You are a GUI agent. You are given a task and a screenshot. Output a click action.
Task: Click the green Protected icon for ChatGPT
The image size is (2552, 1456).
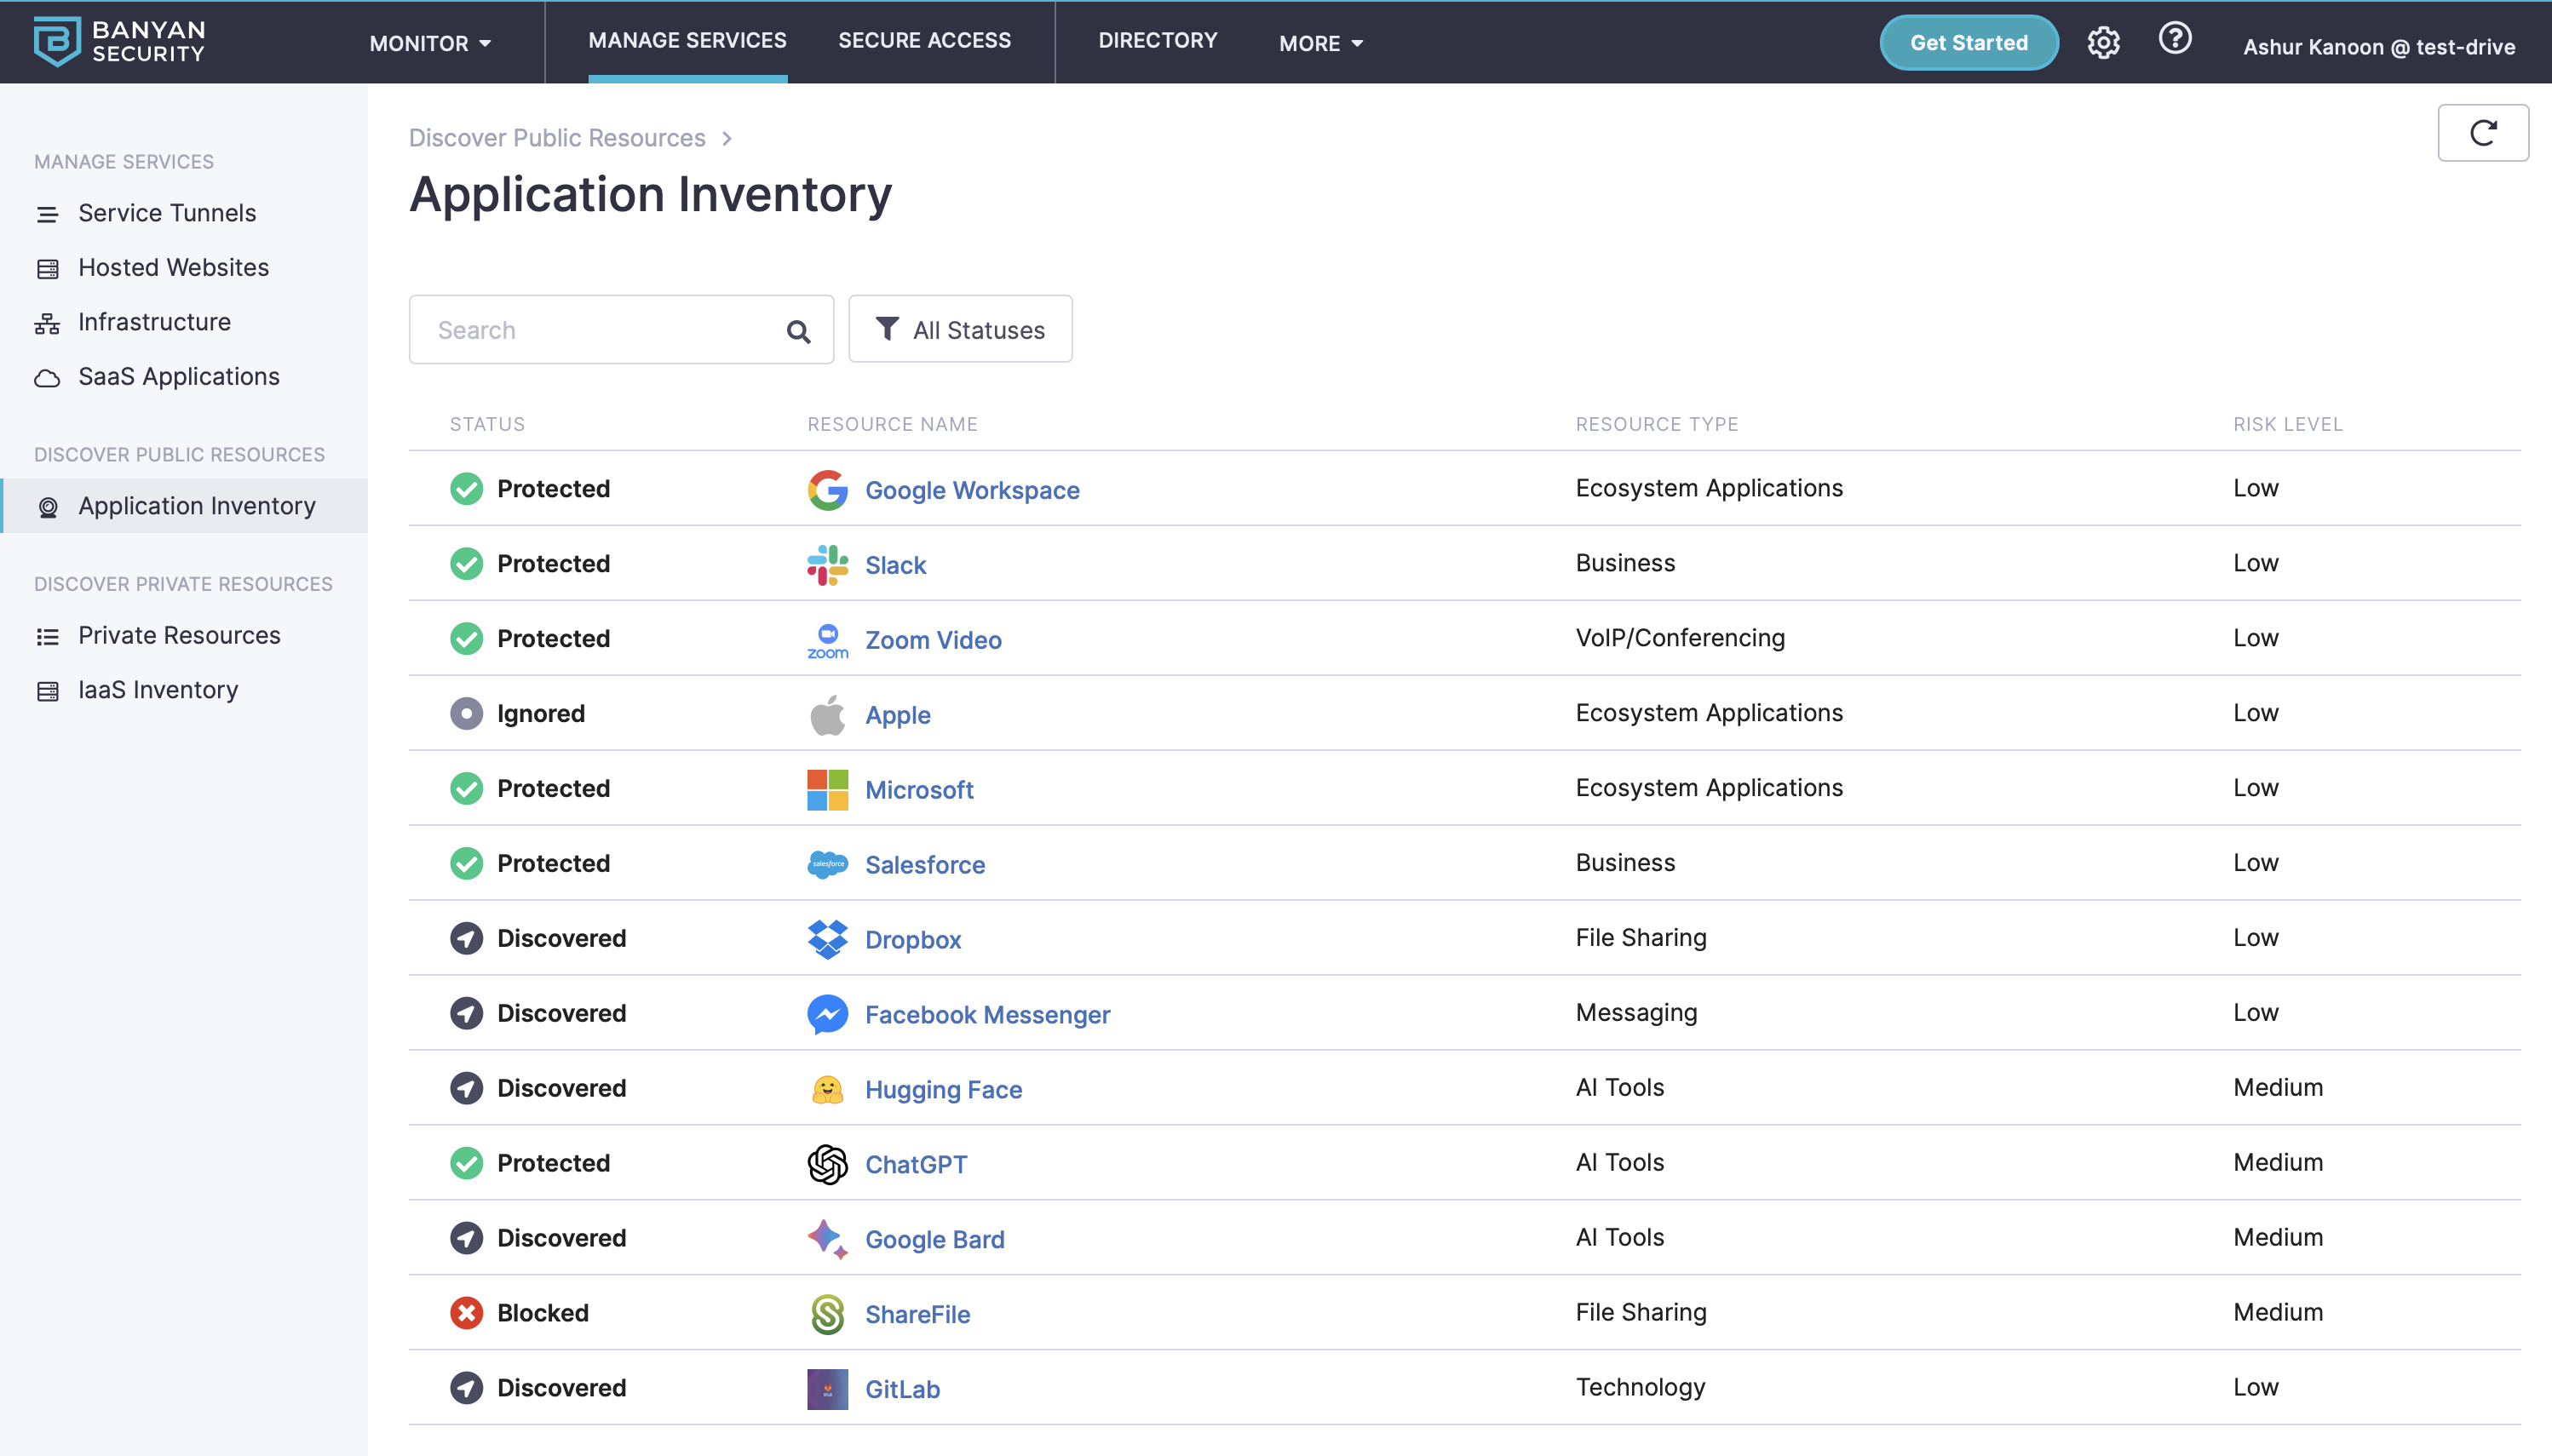(x=466, y=1163)
